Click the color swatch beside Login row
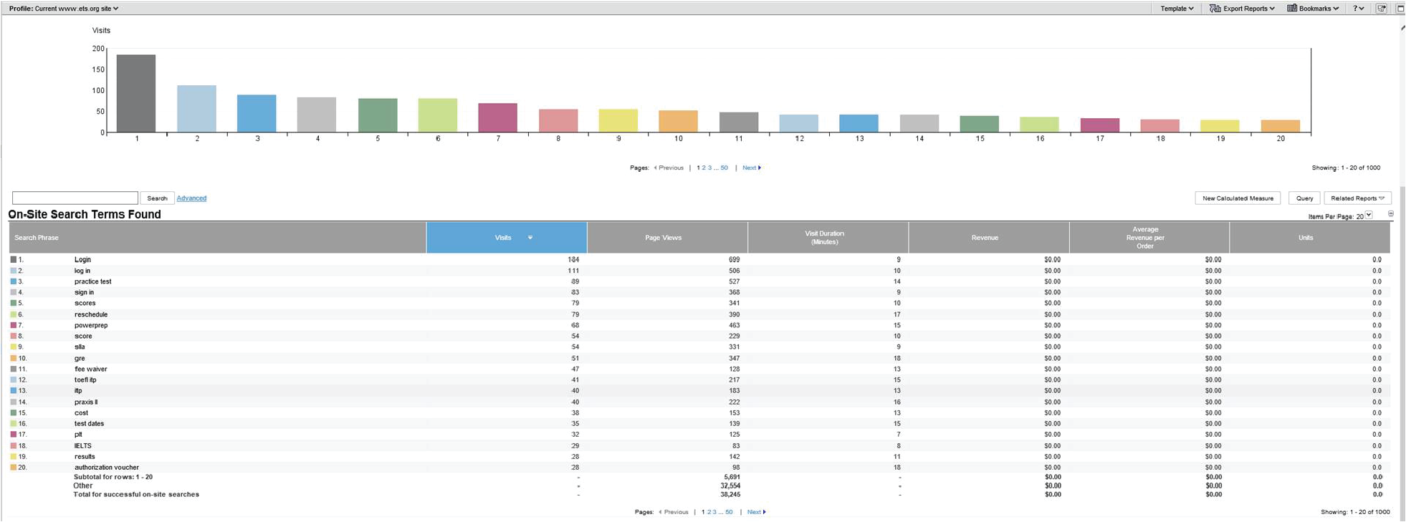 point(14,260)
